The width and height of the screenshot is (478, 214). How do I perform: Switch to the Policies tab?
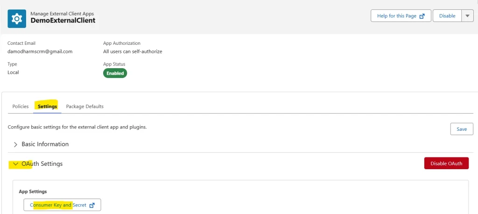click(x=21, y=107)
